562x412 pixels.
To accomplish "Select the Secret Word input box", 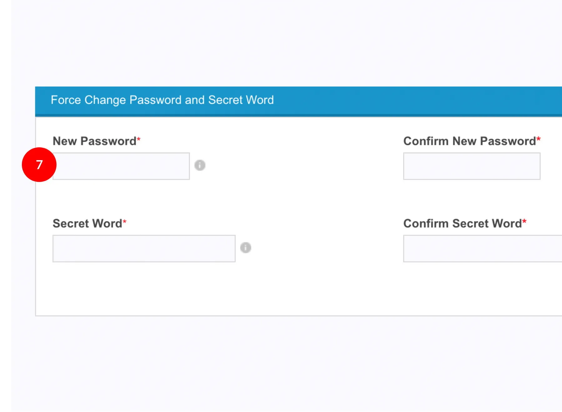I will (144, 248).
